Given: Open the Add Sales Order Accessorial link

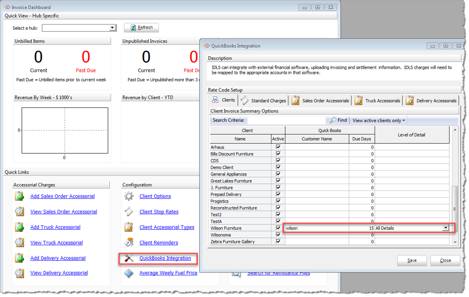Looking at the screenshot, I should (63, 196).
